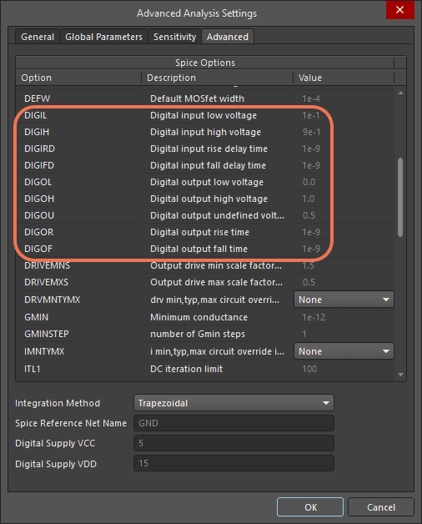Switch to the Sensitivity tab
This screenshot has height=524, width=422.
(x=174, y=37)
